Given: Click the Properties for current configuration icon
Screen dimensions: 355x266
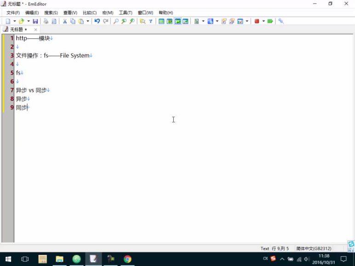Looking at the screenshot, I should click(x=224, y=21).
